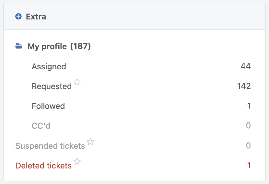Screen dimensions: 269x184
Task: Click the red Deleted tickets count
Action: (x=249, y=165)
